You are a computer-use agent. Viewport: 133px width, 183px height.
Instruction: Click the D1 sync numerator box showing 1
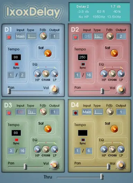pos(11,75)
